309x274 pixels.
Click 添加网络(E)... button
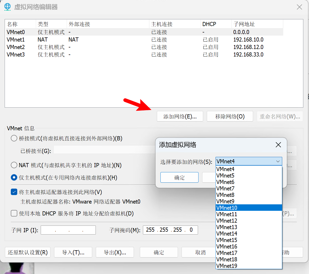tap(180, 116)
